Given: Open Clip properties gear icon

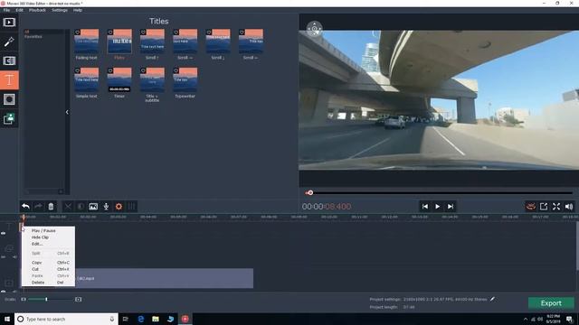Looking at the screenshot, I should click(119, 207).
